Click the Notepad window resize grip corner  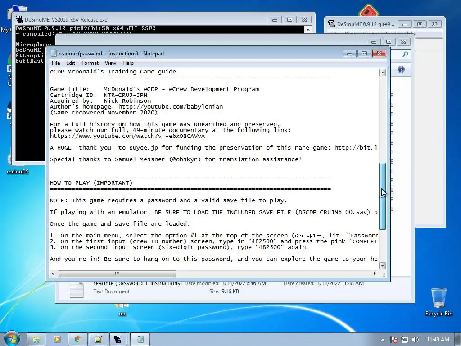coord(384,275)
